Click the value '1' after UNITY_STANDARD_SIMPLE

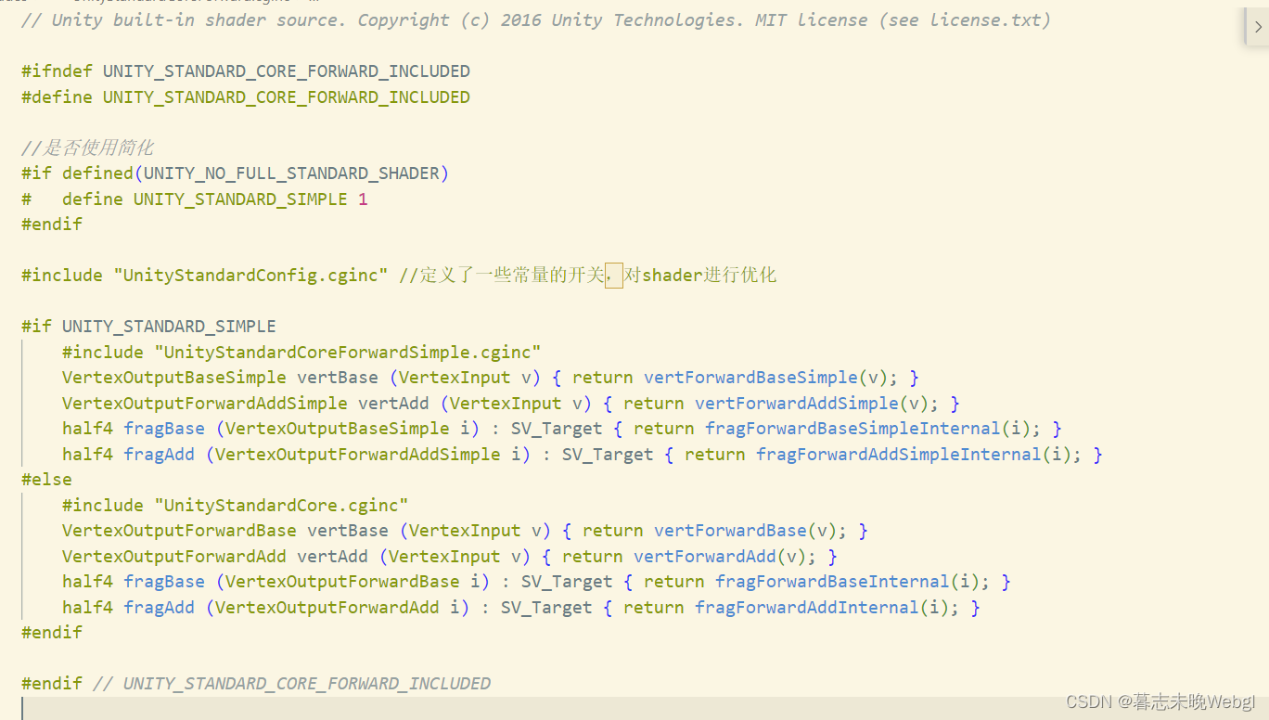pos(363,199)
